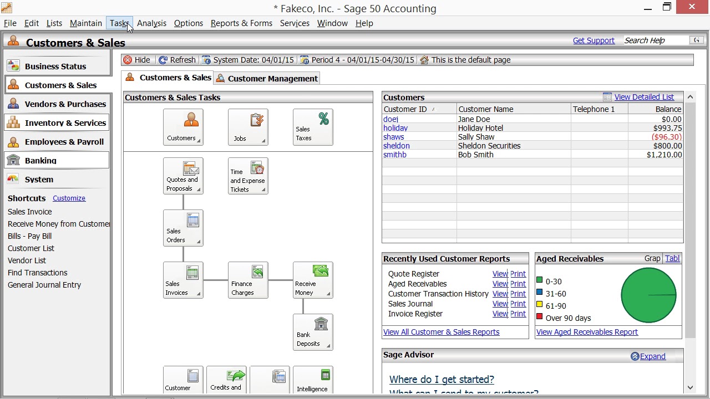Viewport: 710px width, 399px height.
Task: Open the Sales Taxes icon
Action: click(313, 127)
